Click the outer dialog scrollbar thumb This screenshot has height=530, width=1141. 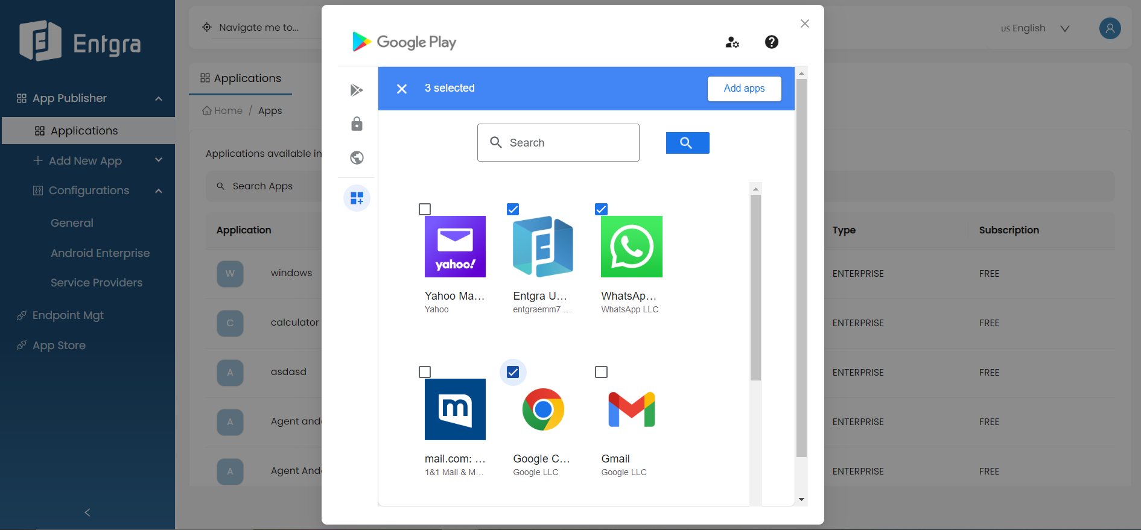pyautogui.click(x=801, y=268)
